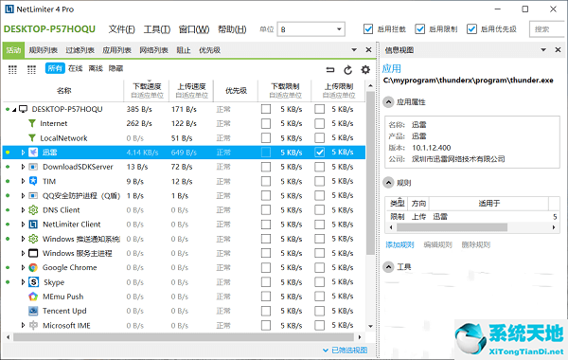Image resolution: width=568 pixels, height=360 pixels.
Task: Expand the DownloadSDKServer tree row
Action: pos(23,167)
